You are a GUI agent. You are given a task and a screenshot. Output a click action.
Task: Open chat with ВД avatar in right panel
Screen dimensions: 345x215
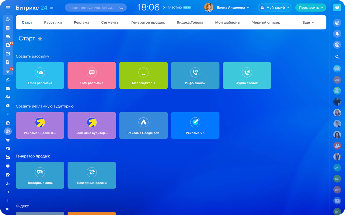tap(337, 179)
